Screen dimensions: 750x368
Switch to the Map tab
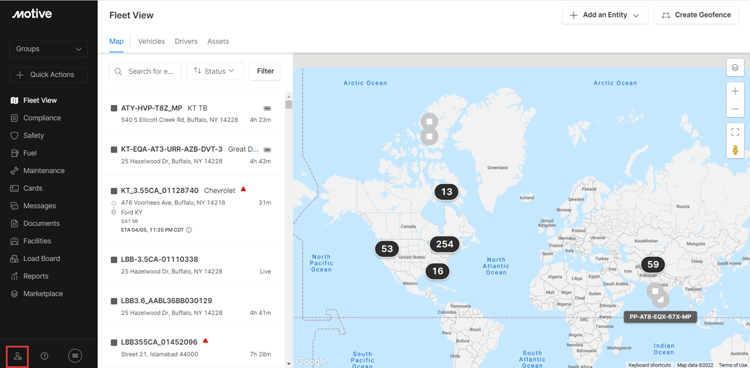click(117, 42)
